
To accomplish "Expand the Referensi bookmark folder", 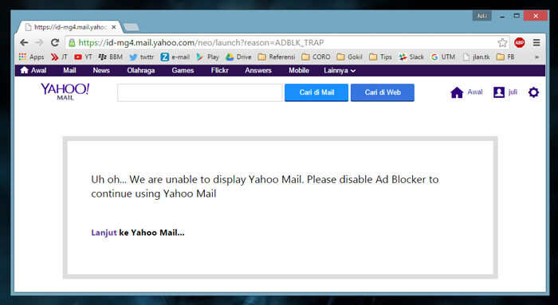I will [277, 57].
